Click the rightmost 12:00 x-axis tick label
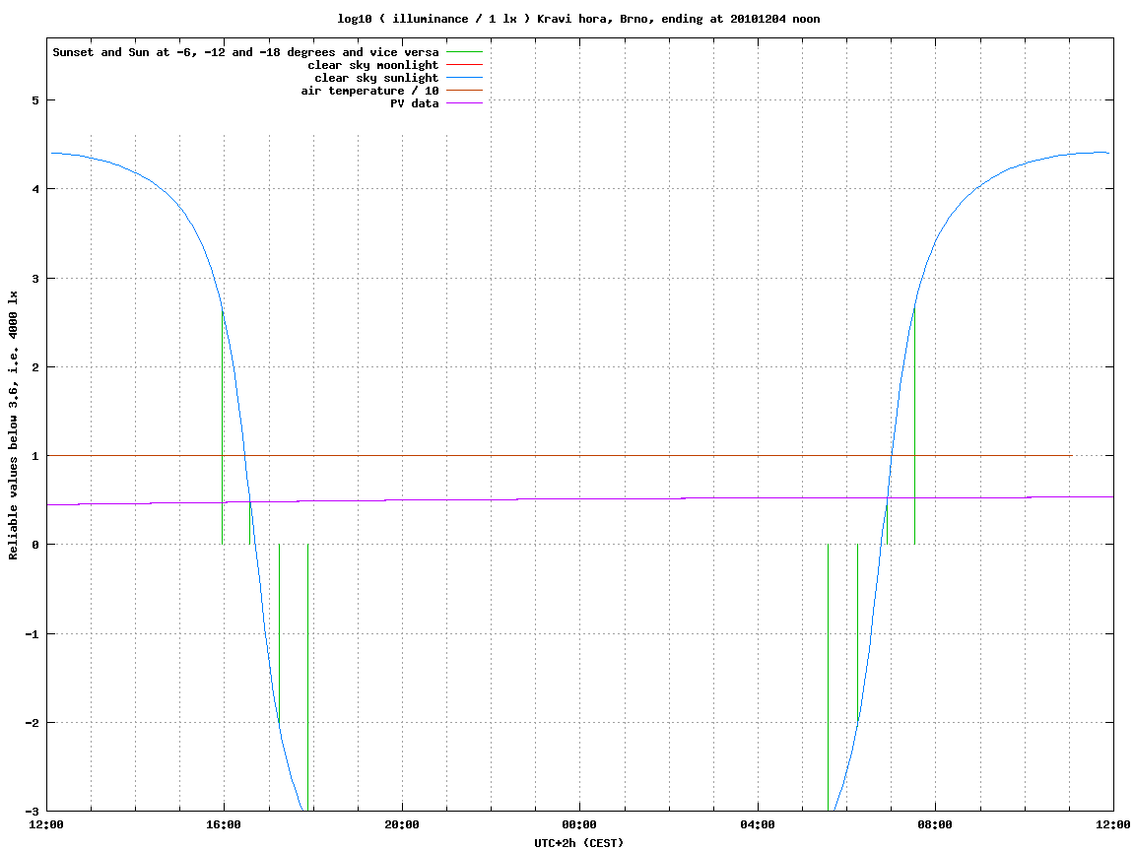 click(x=1113, y=824)
